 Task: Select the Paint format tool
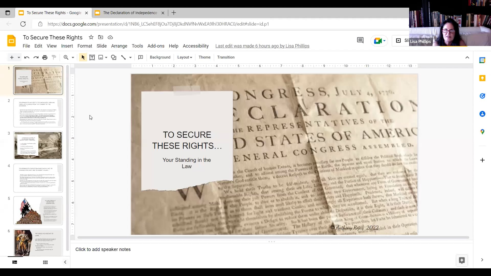coord(54,57)
